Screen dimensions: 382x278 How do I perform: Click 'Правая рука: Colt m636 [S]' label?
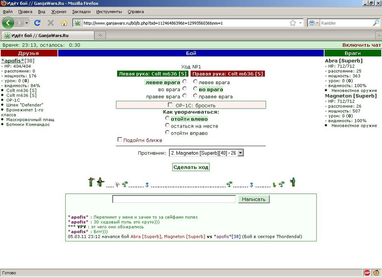228,74
